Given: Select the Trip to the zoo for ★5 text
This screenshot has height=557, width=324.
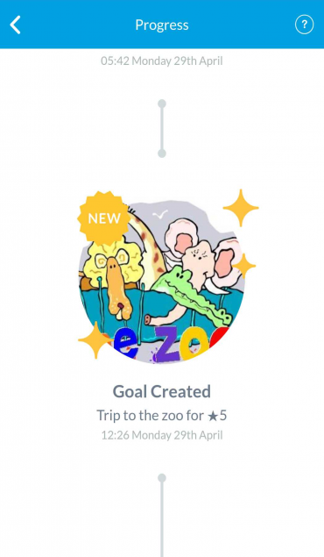Looking at the screenshot, I should coord(162,415).
